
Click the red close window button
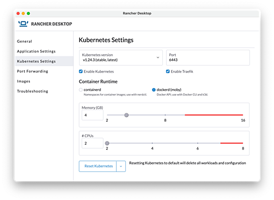18,14
